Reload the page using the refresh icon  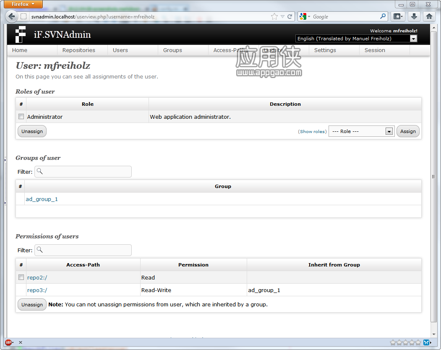pyautogui.click(x=290, y=17)
